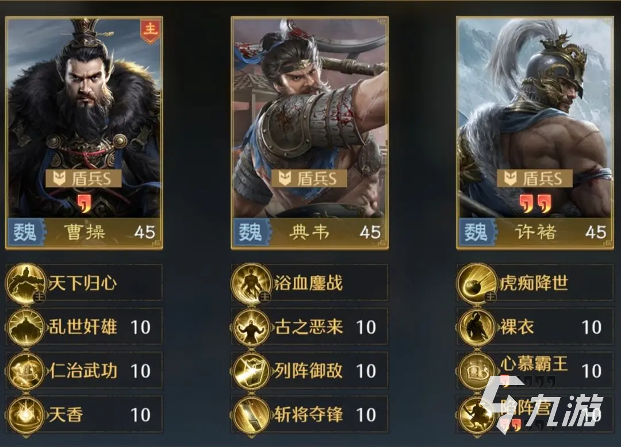Select the 心慕霸王 skill icon
The height and width of the screenshot is (447, 621).
477,371
